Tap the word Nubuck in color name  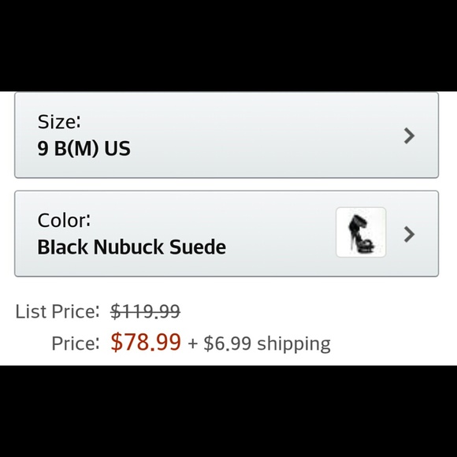point(128,247)
